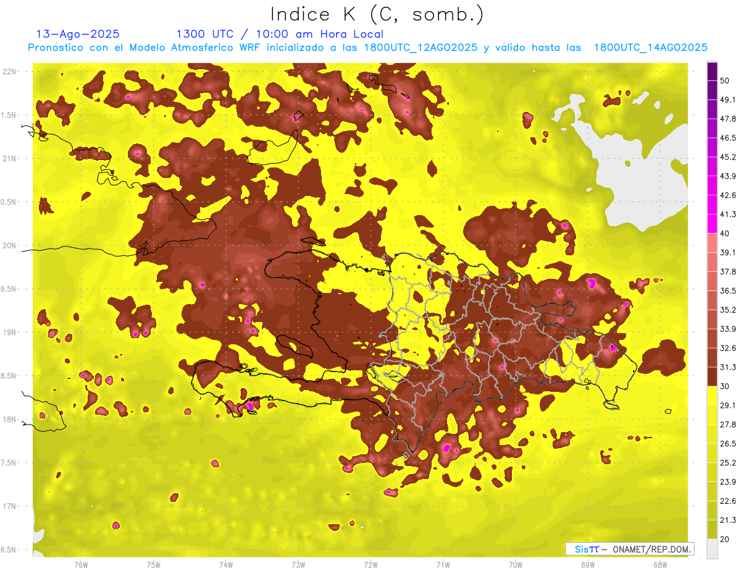The image size is (741, 573).
Task: Click the color bar label '43.9'
Action: pos(729,176)
